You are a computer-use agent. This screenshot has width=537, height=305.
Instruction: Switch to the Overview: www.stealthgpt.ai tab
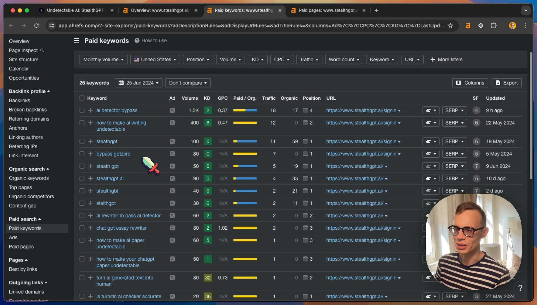point(160,10)
